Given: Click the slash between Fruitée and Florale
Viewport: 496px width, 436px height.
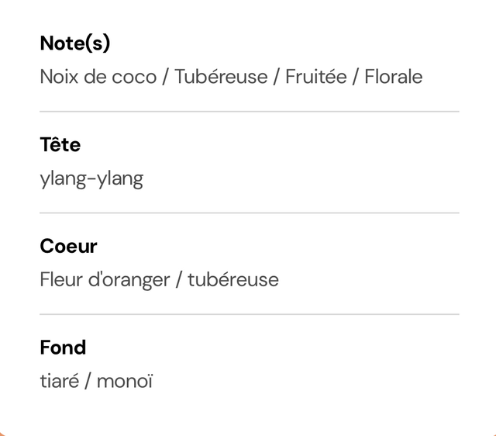Looking at the screenshot, I should 356,78.
